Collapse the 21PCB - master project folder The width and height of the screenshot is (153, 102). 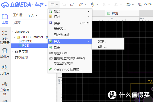click(15, 37)
